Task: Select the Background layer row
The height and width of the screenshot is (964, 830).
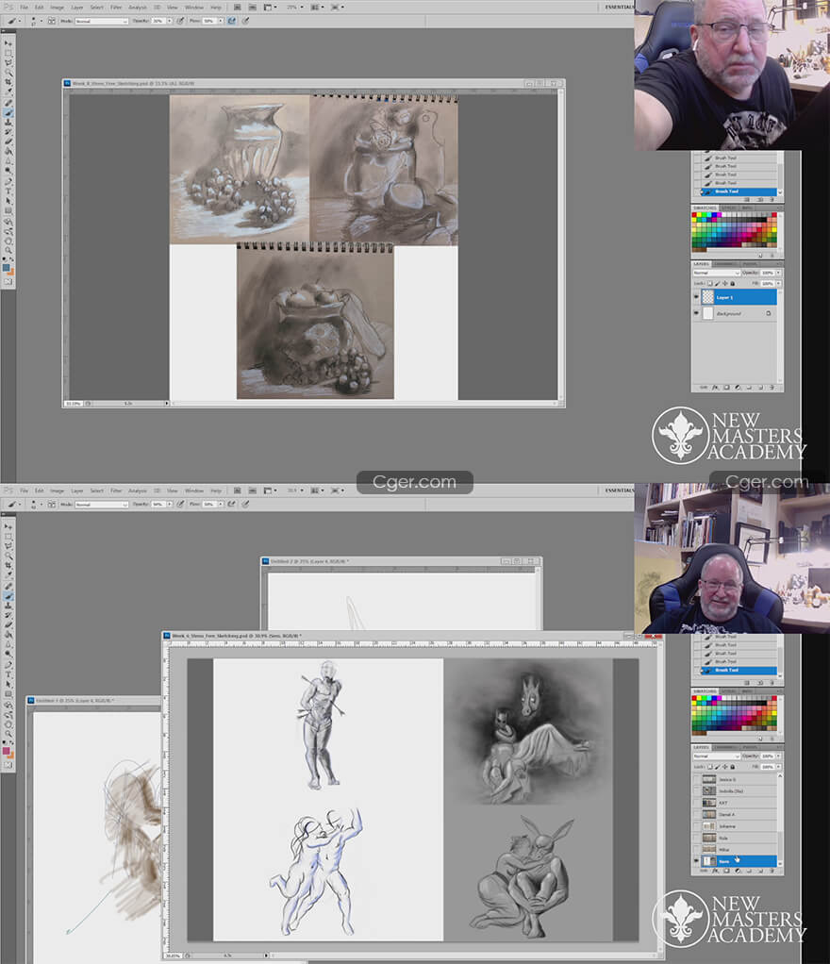Action: click(x=737, y=313)
